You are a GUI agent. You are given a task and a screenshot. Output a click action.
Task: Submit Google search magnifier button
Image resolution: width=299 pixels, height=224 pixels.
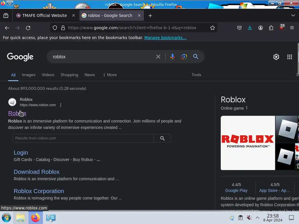(x=196, y=56)
